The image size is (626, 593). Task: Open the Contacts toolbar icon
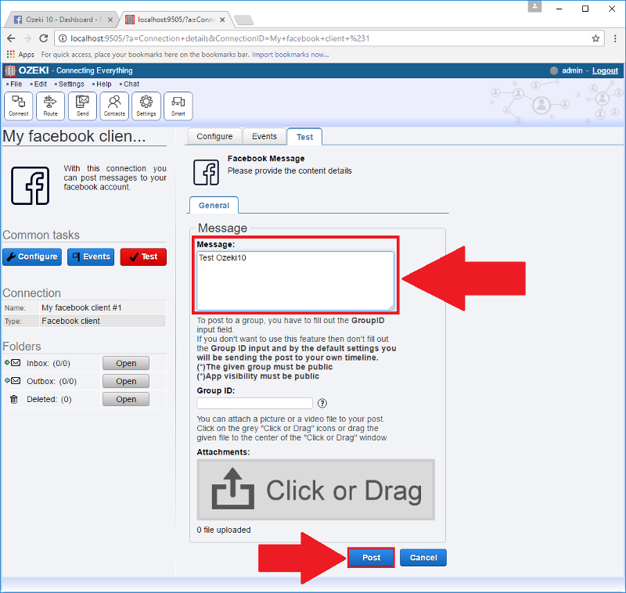tap(114, 106)
